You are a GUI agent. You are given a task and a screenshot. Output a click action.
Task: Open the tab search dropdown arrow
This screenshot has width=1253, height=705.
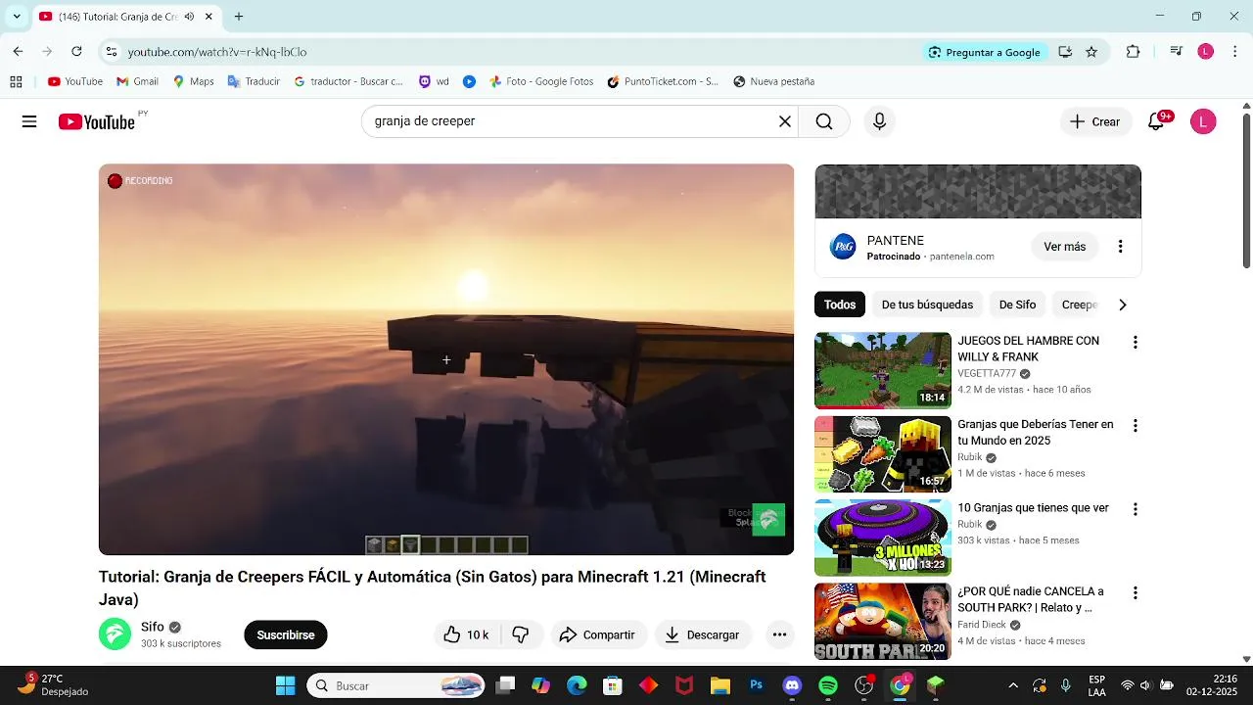17,17
